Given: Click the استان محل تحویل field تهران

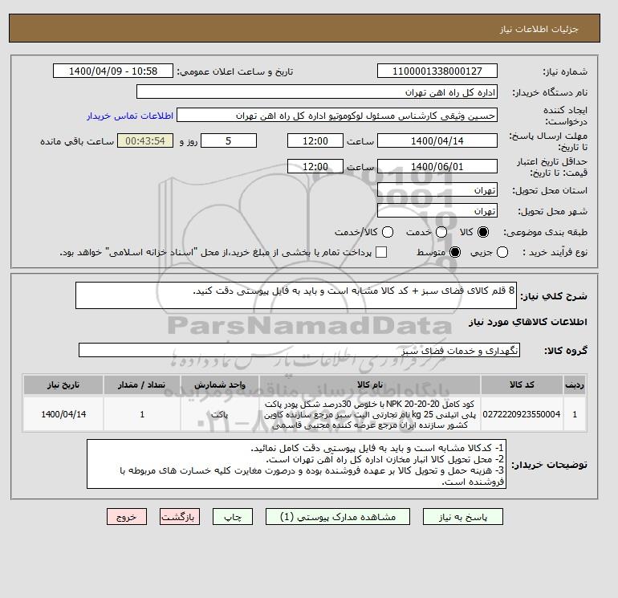Looking at the screenshot, I should (437, 190).
